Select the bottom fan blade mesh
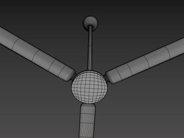Viewport: 184px width, 138px height. click(87, 120)
